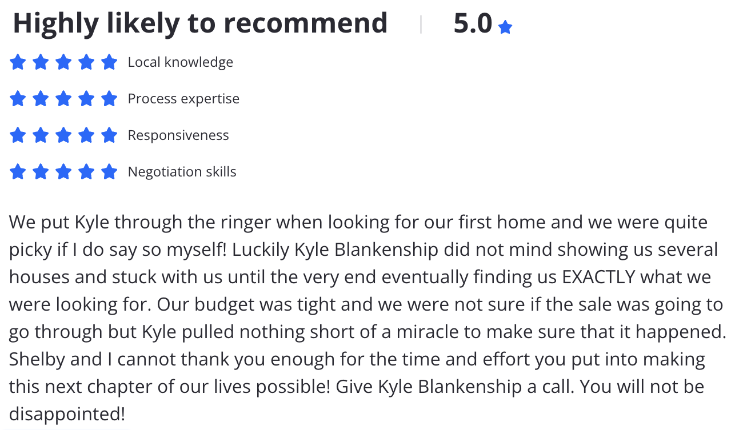The width and height of the screenshot is (735, 430).
Task: Click the 5.0 overall rating number
Action: pyautogui.click(x=473, y=23)
